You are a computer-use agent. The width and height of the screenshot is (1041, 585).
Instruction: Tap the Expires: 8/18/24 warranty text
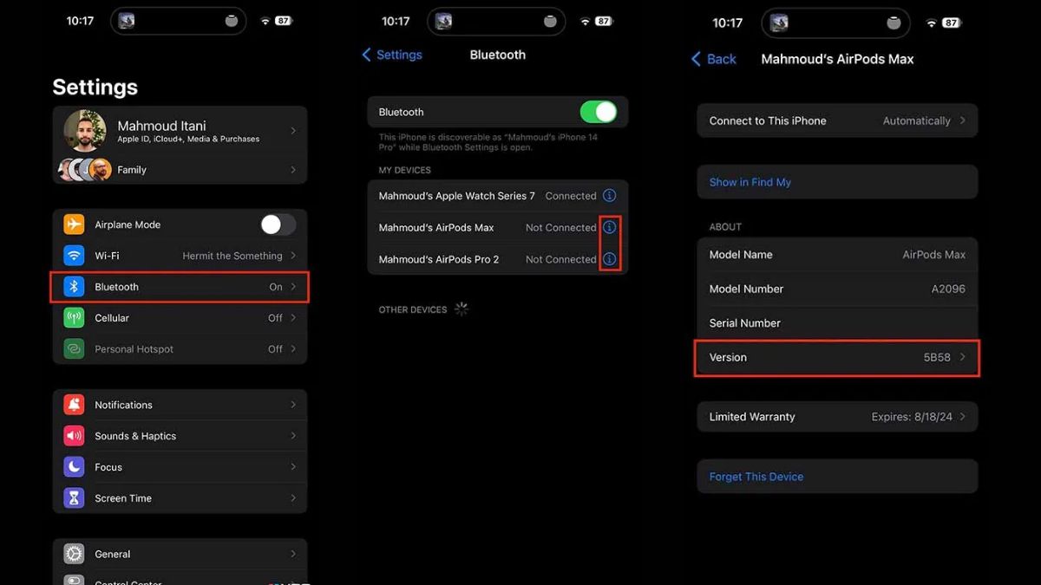912,417
